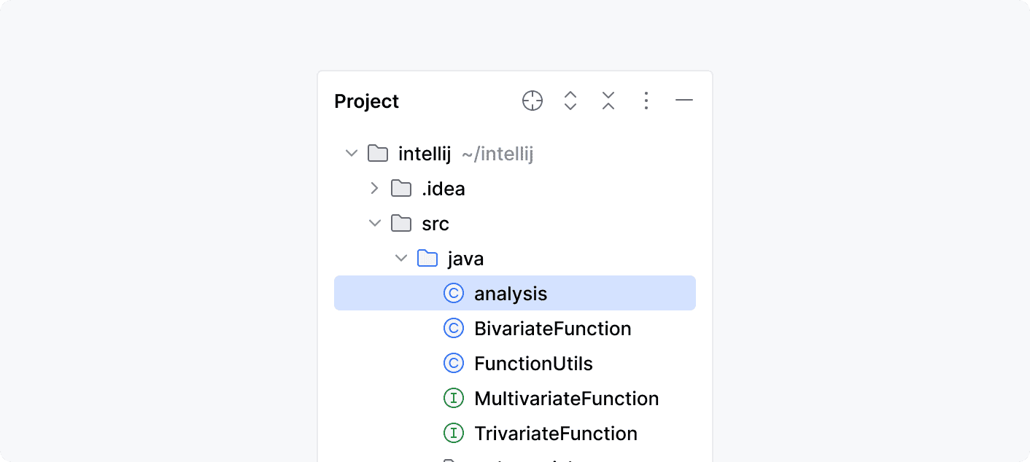
Task: Click the folder icon beside .idea
Action: pos(400,188)
